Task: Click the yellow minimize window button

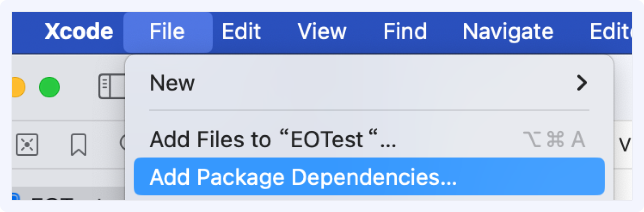Action: pos(18,87)
